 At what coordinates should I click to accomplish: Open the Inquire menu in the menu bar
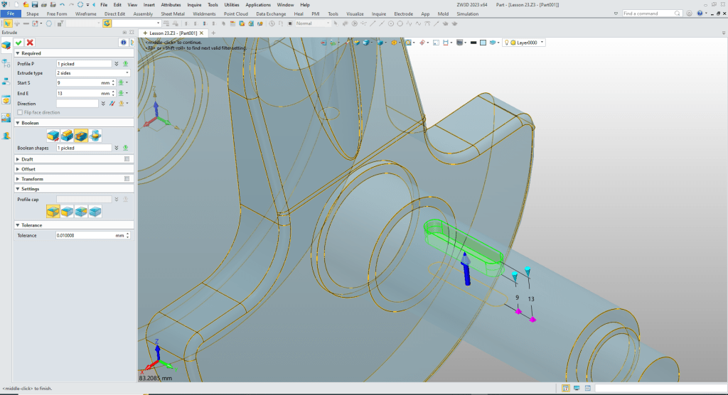pyautogui.click(x=194, y=5)
